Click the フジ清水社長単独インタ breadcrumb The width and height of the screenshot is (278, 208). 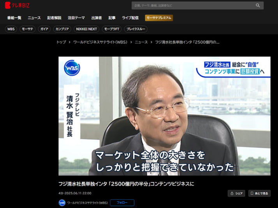(x=187, y=42)
